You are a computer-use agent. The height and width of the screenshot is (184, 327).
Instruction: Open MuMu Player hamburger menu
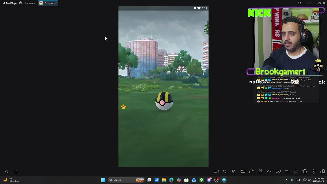304,3
